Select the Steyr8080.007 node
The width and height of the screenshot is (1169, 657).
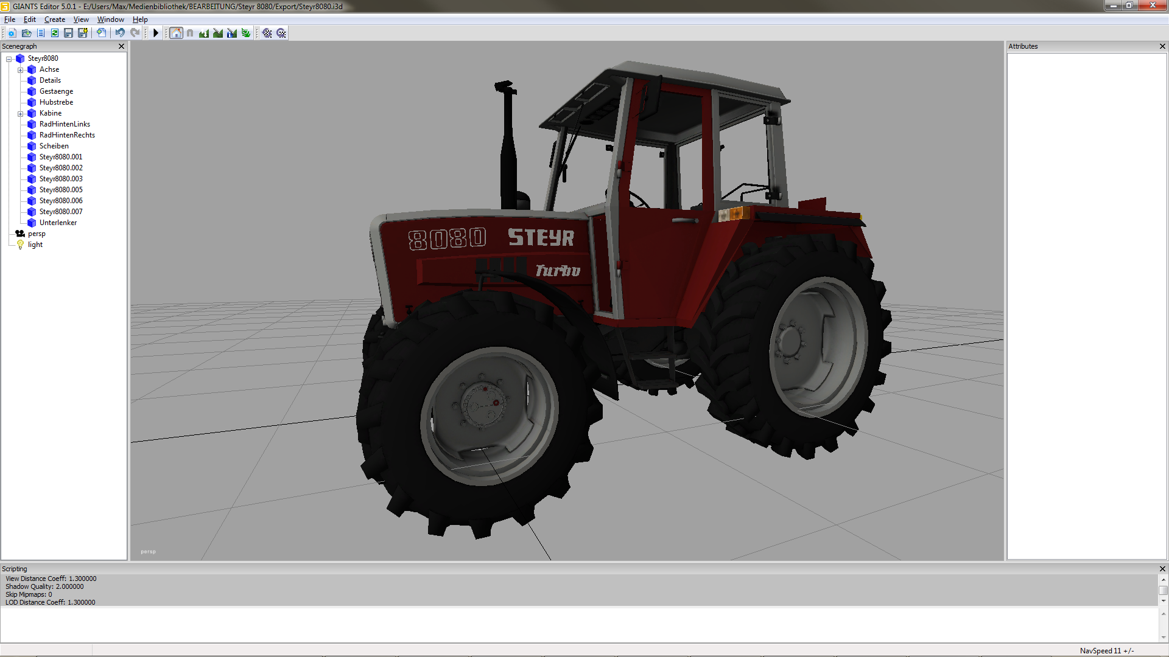pos(61,212)
